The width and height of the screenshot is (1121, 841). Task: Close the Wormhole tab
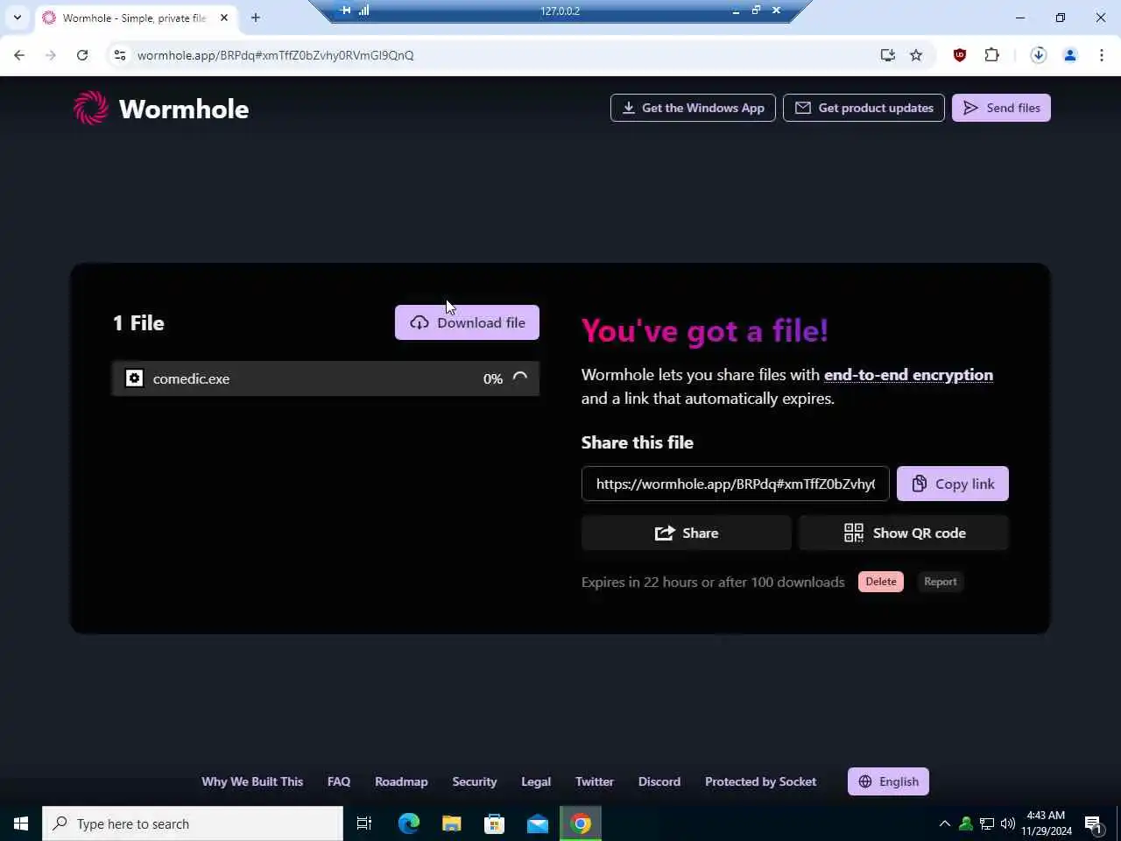224,18
